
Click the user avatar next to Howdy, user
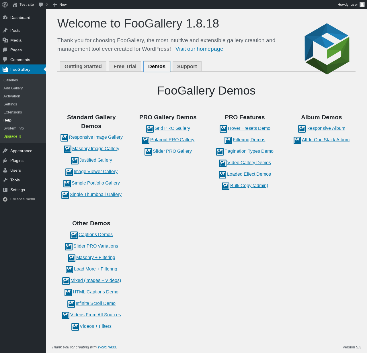tap(362, 4)
